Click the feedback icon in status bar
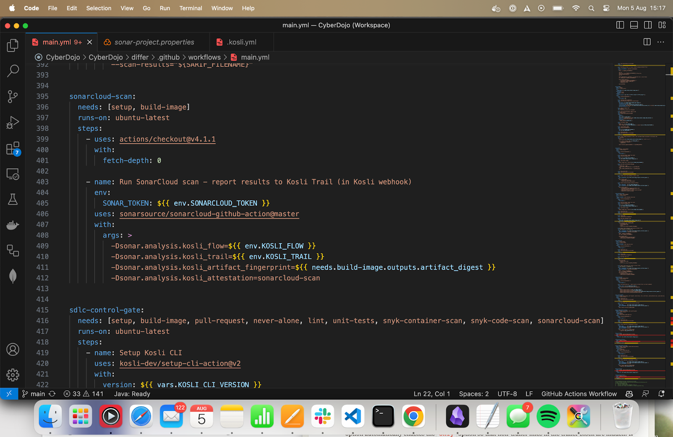673x437 pixels. tap(645, 394)
